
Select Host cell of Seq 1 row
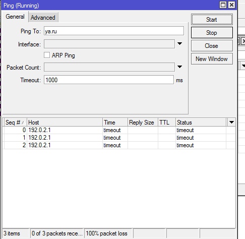tap(65, 138)
